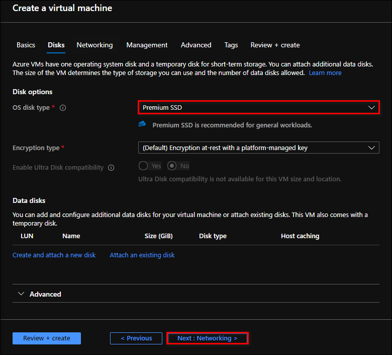Viewport: 392px width, 355px height.
Task: Open the Management tab
Action: pyautogui.click(x=147, y=45)
